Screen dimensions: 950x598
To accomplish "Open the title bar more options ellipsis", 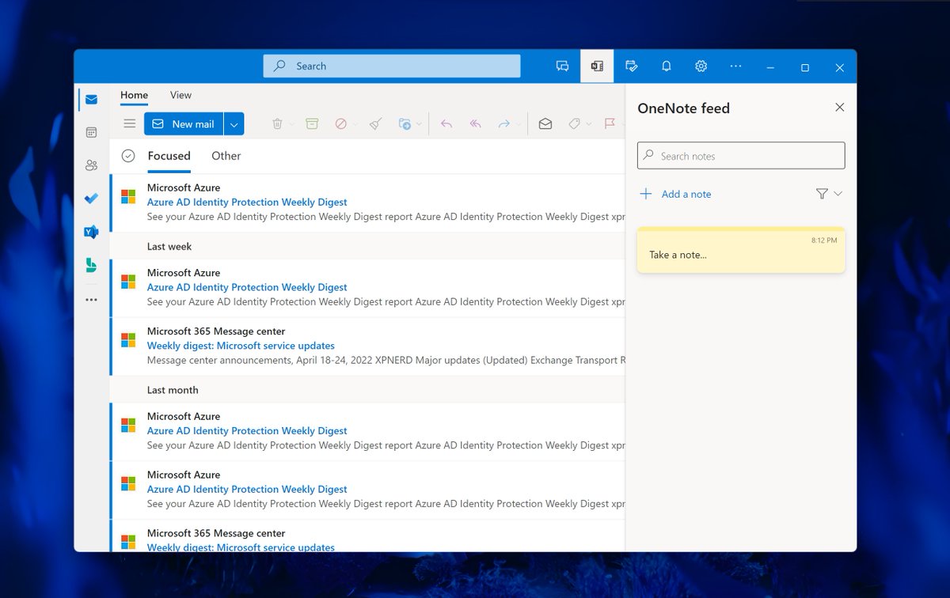I will [x=735, y=66].
